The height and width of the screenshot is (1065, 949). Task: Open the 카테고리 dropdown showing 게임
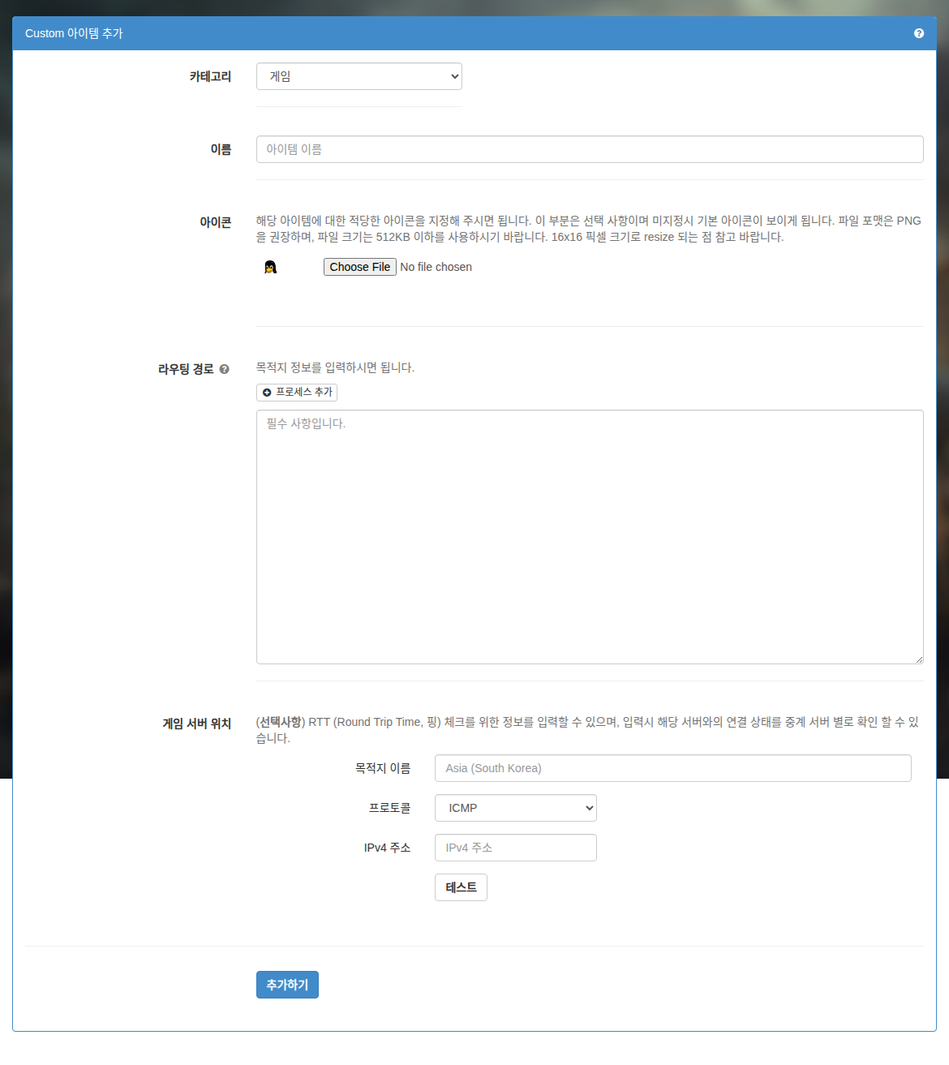click(x=359, y=76)
